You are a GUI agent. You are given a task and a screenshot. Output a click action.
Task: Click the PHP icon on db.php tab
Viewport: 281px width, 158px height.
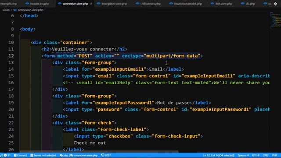coord(242,4)
